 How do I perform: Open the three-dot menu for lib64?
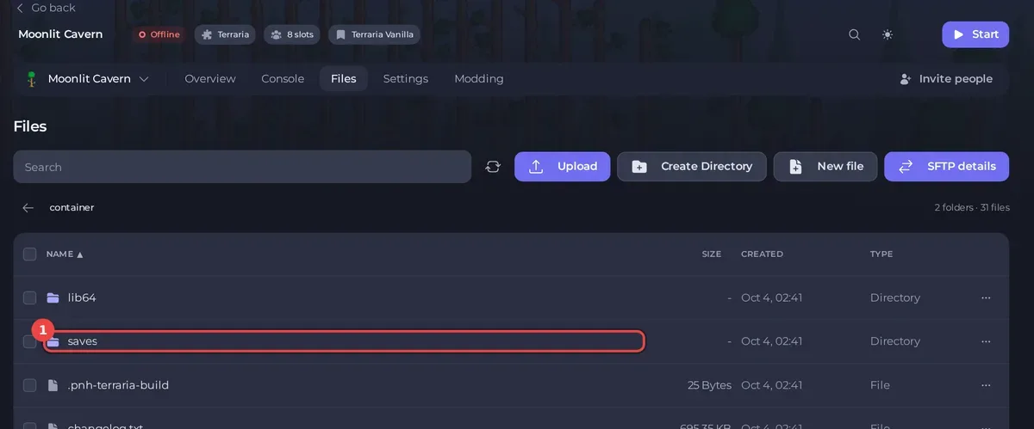[986, 297]
